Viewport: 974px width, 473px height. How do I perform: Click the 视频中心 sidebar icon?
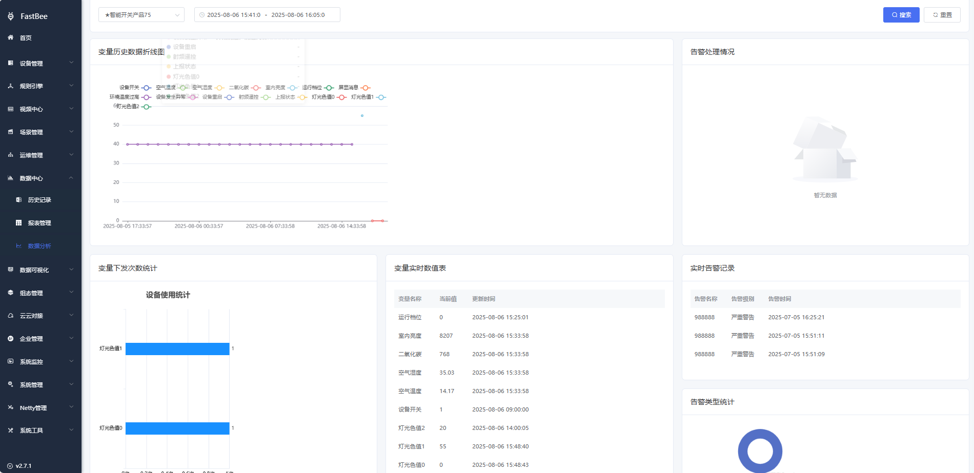[11, 109]
